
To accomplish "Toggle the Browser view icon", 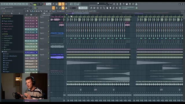I will [x=104, y=8].
